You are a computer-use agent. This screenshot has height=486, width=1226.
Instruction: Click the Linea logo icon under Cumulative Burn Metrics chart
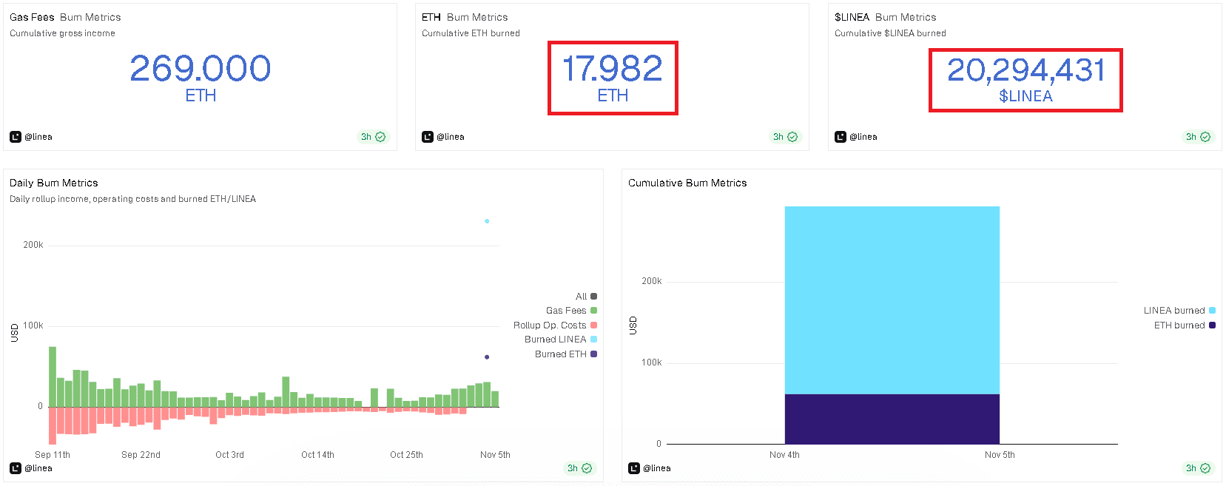click(634, 468)
